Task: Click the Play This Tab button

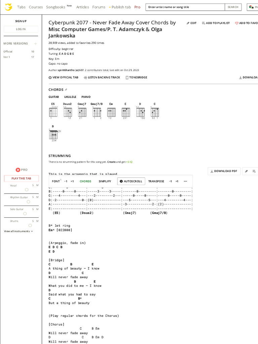Action: click(21, 178)
